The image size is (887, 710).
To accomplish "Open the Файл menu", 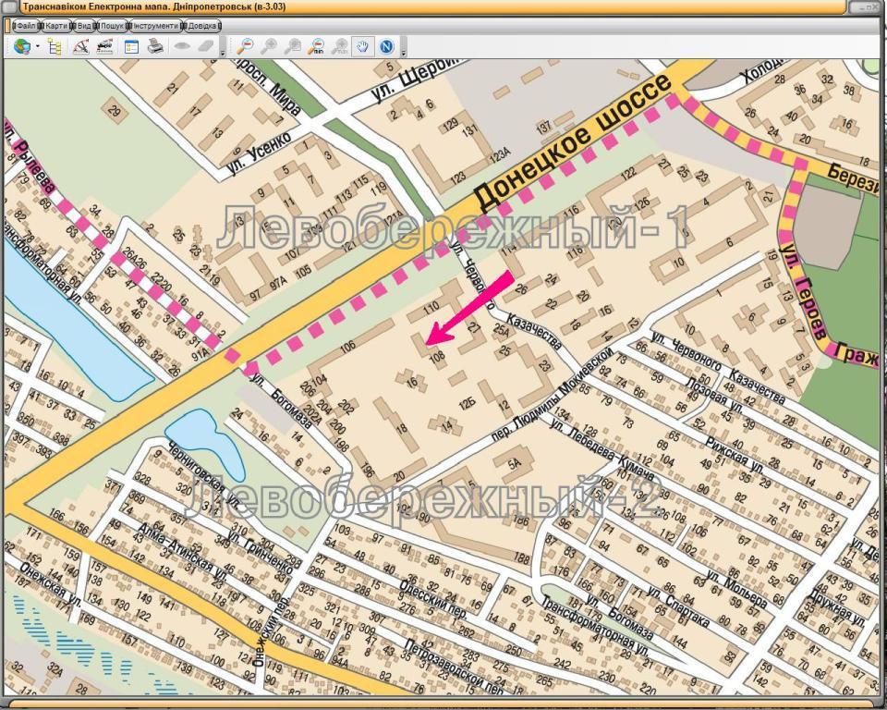I will click(26, 26).
